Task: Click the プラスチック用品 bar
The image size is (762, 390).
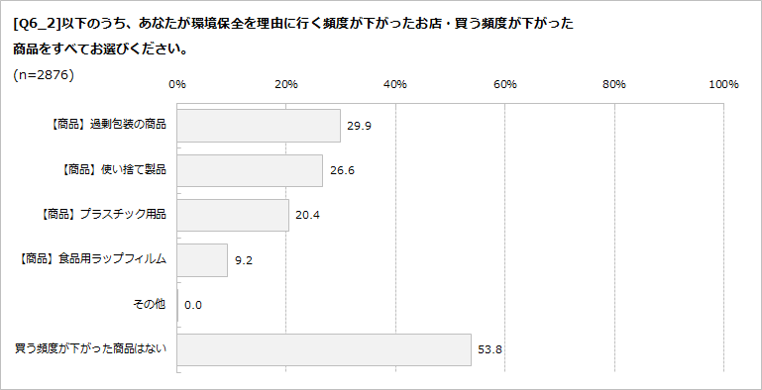Action: 233,215
